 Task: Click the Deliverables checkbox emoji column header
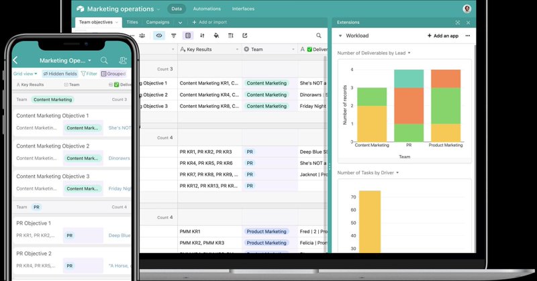coord(313,49)
